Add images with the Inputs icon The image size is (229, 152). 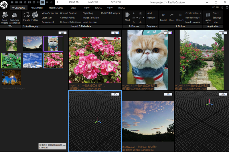click(26, 17)
